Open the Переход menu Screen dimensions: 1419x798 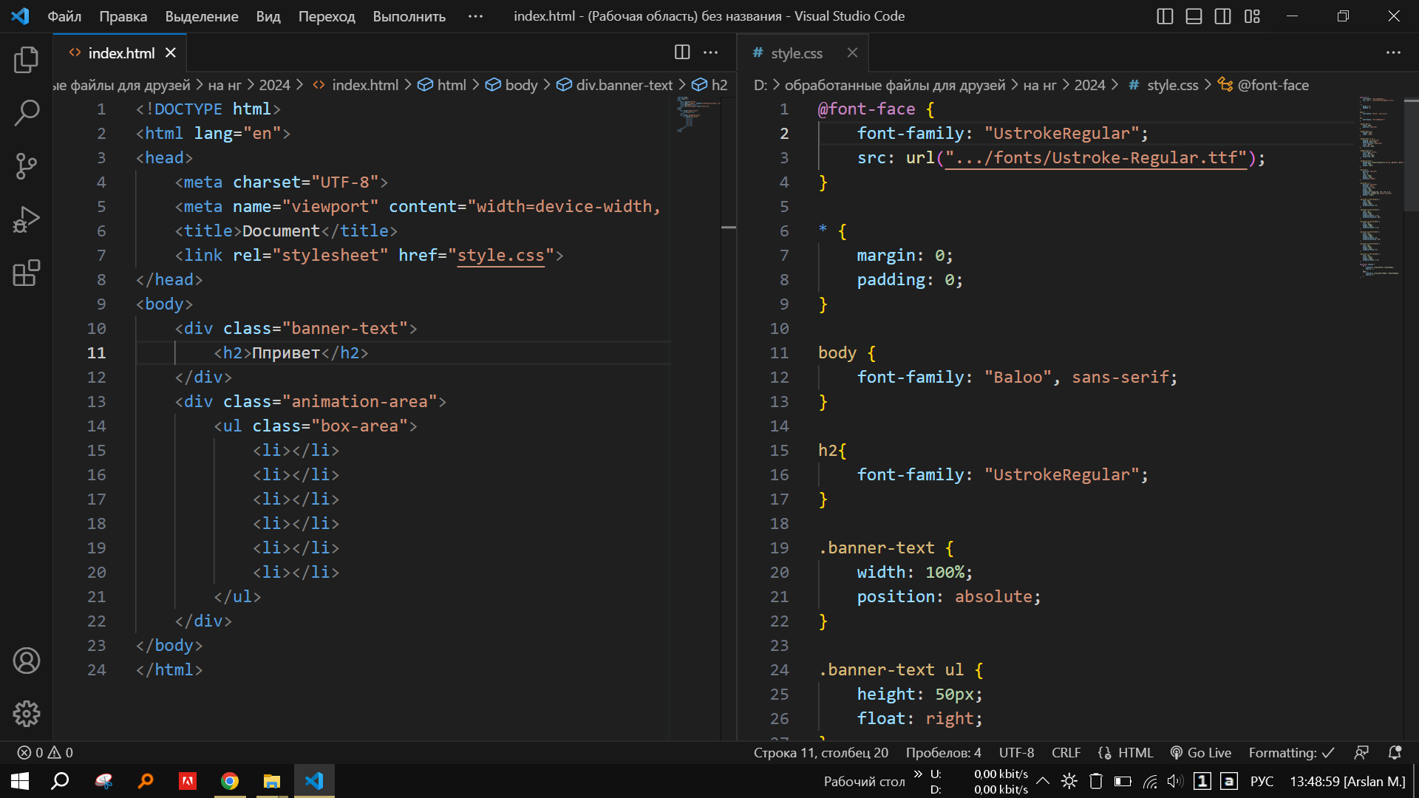click(x=327, y=16)
